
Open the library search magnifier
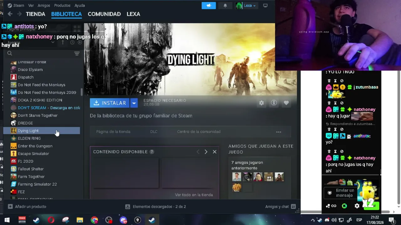point(10,53)
